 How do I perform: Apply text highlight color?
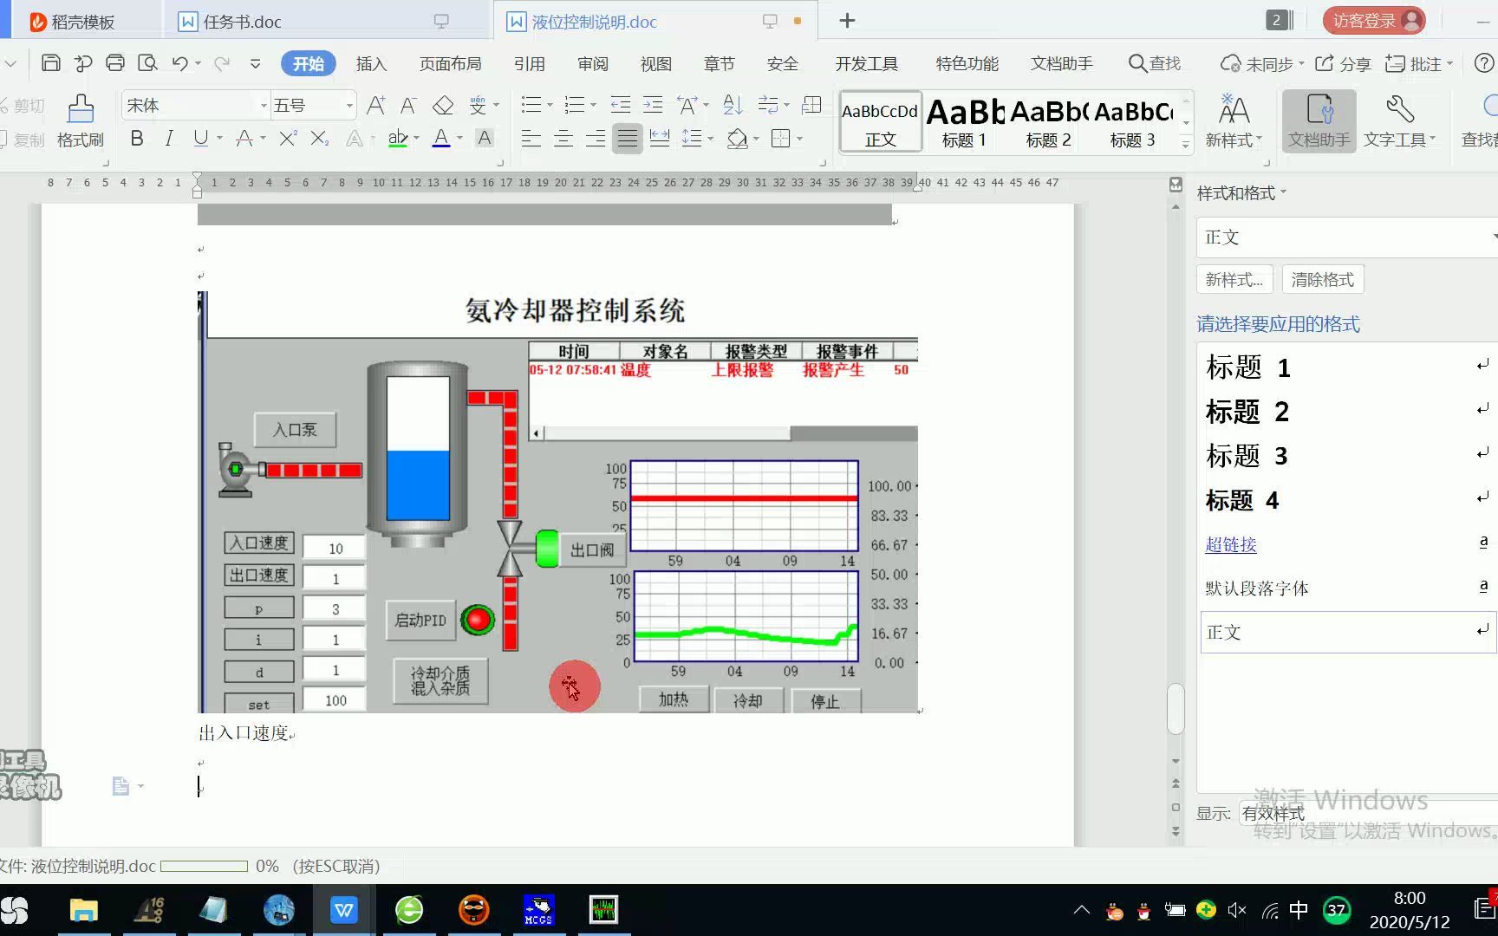click(x=398, y=138)
